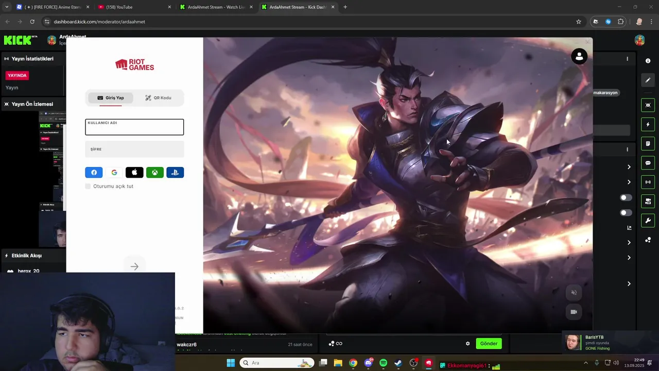659x371 pixels.
Task: Toggle the upper switch in the Kick panel
Action: click(626, 197)
